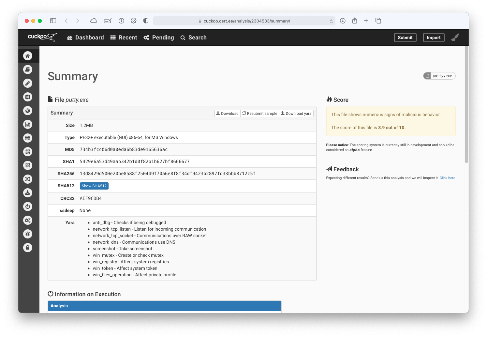The height and width of the screenshot is (337, 487).
Task: Open the unlocked padlock icon in sidebar
Action: tap(28, 248)
